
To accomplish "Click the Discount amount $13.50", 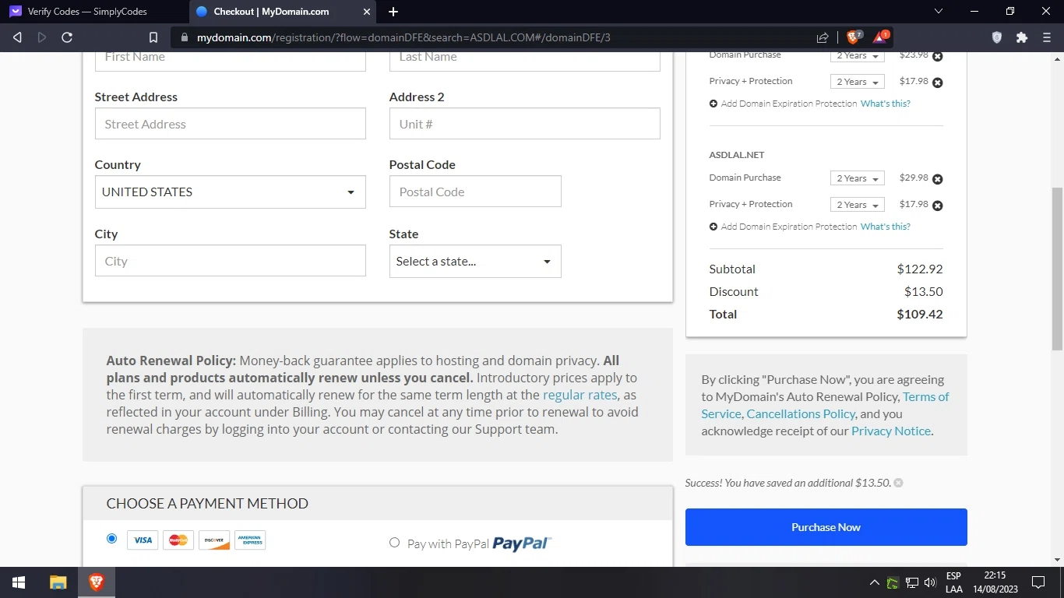I will pyautogui.click(x=924, y=291).
